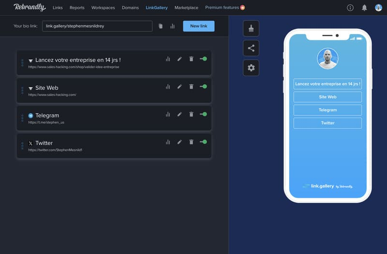View stats for Lancez votre entreprise link

point(168,59)
